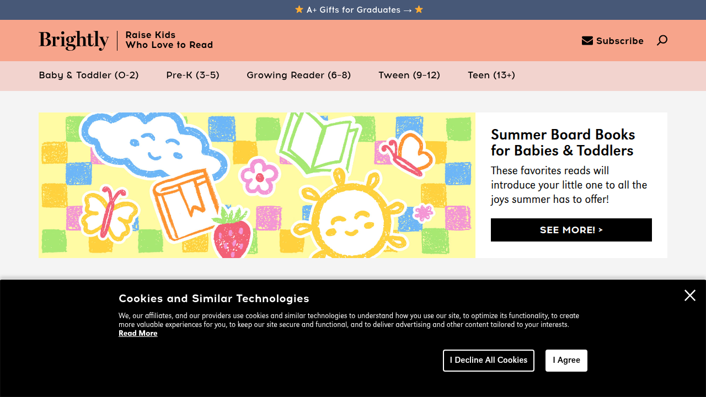
Task: Click 'Raise Kids Who Love to Read' tagline
Action: coord(169,40)
